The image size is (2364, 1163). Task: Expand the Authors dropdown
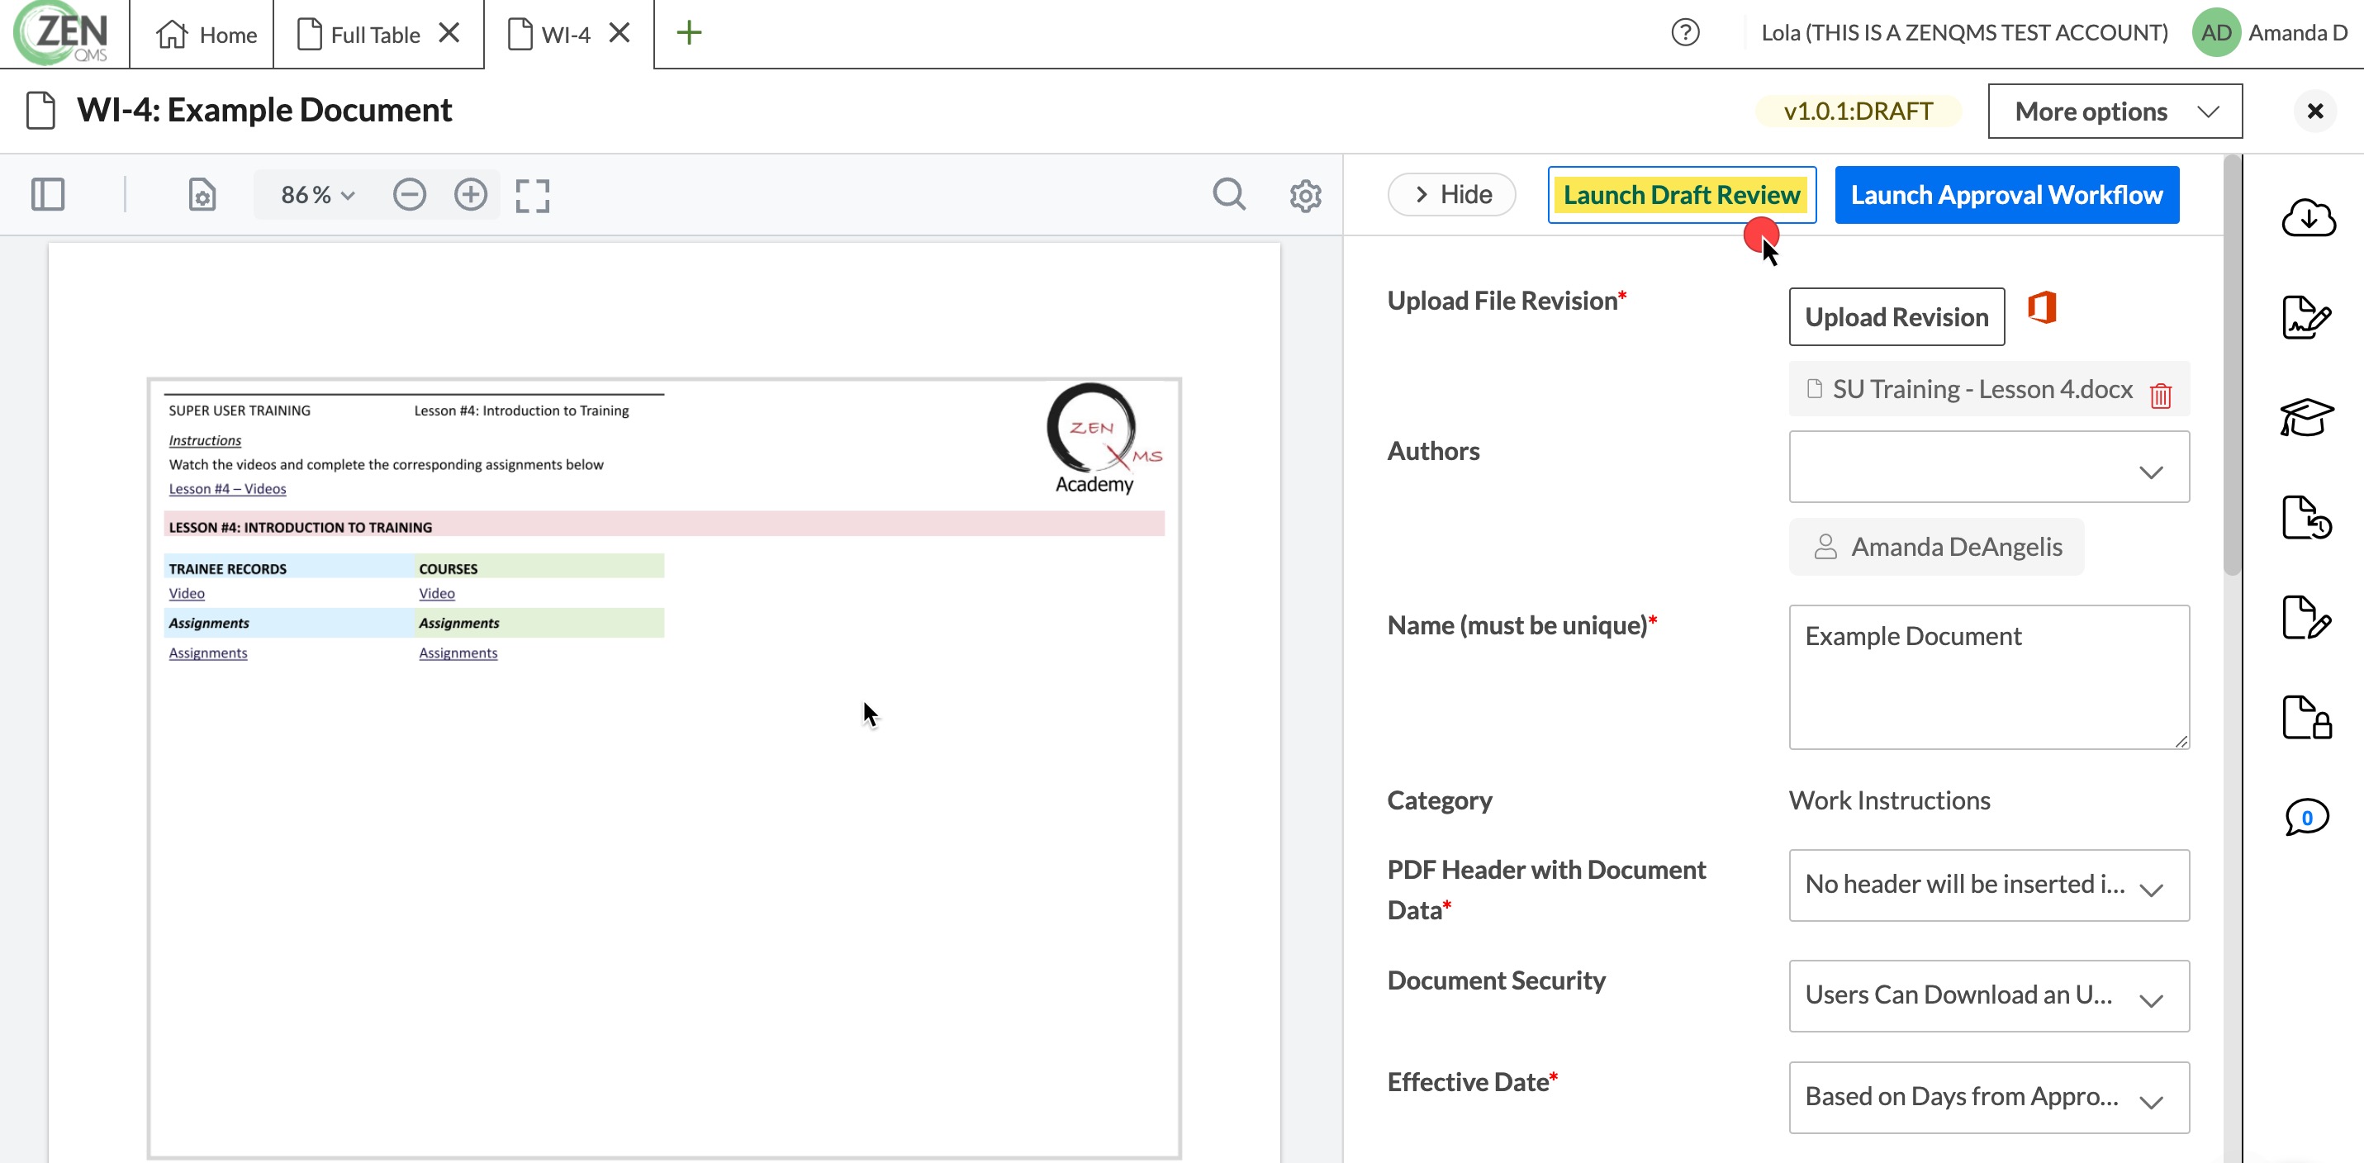click(x=1989, y=467)
